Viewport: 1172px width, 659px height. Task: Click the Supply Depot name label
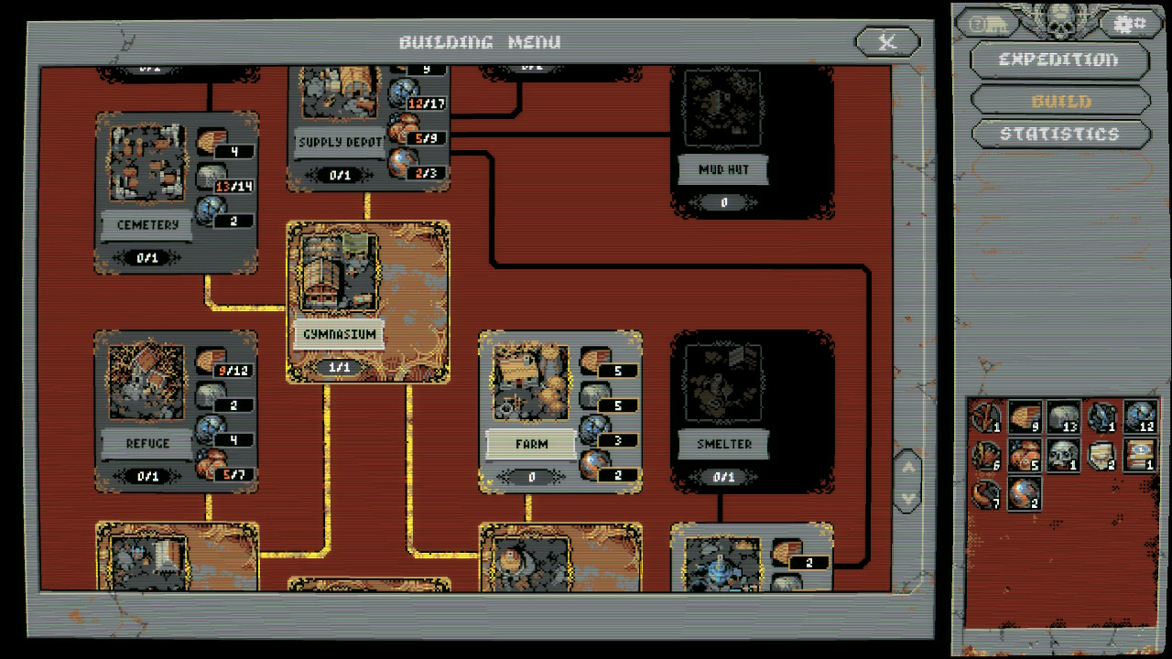coord(340,143)
